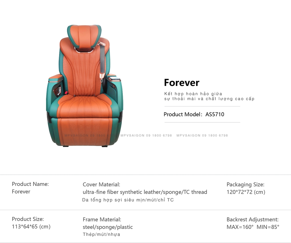Viewport: 291px width, 243px height.
Task: Click the Packaging Size value 120*72*72
Action: coord(246,192)
